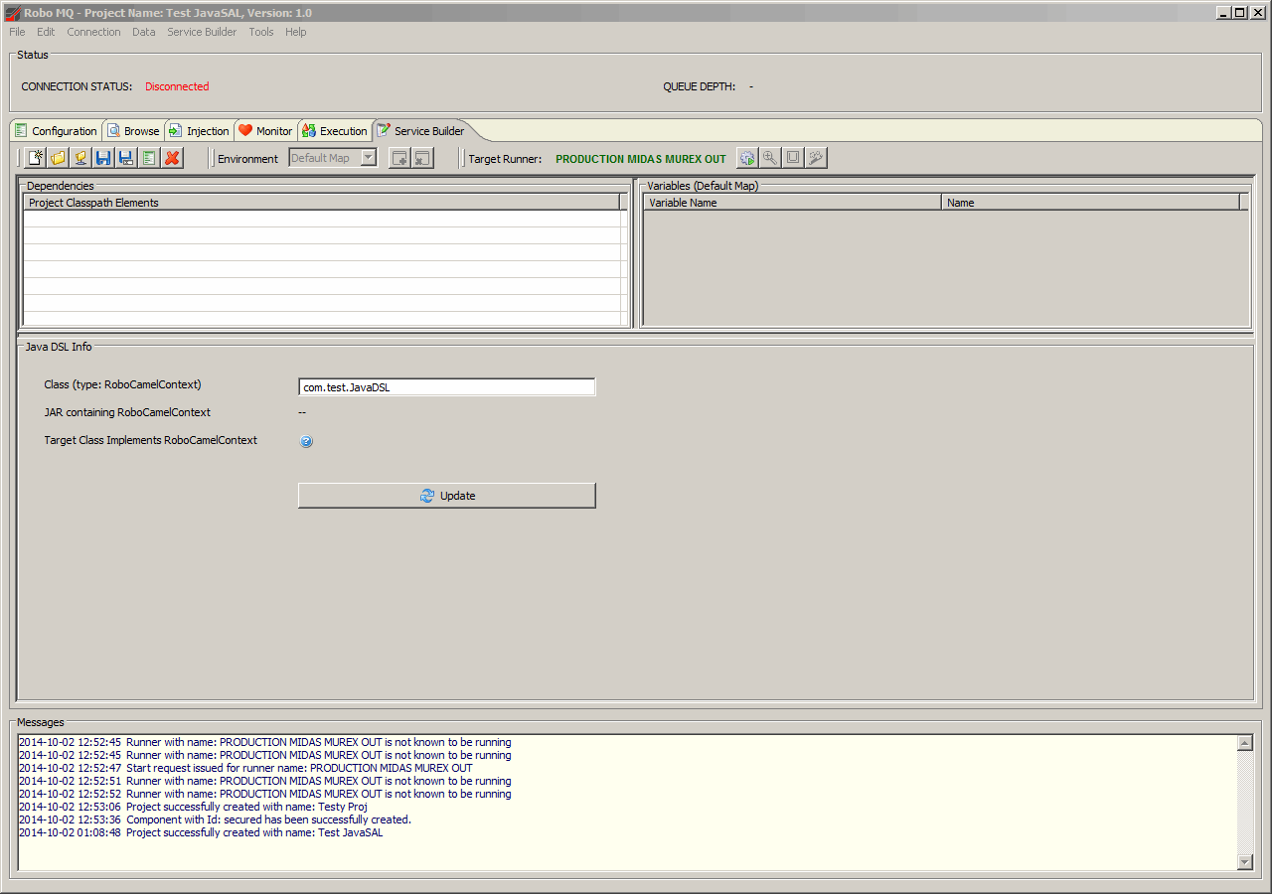1272x894 pixels.
Task: Click the new project toolbar icon
Action: click(x=36, y=158)
